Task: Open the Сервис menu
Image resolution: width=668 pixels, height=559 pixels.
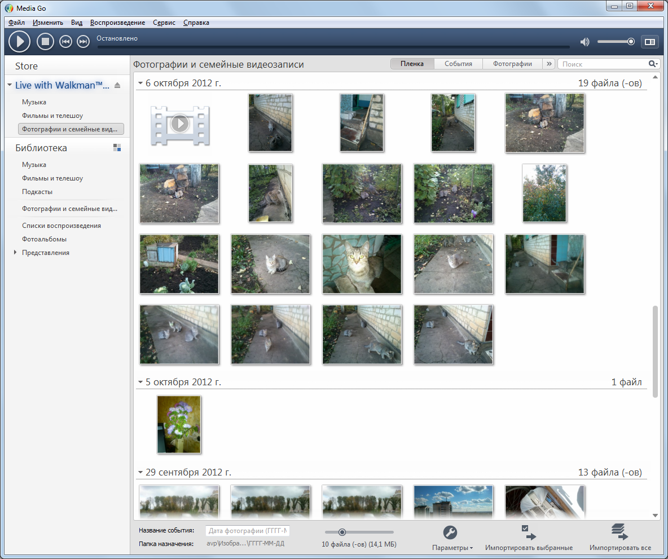Action: 164,23
